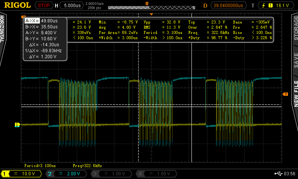
Task: Click the +Duty = 96.77 % measurement
Action: pos(208,38)
